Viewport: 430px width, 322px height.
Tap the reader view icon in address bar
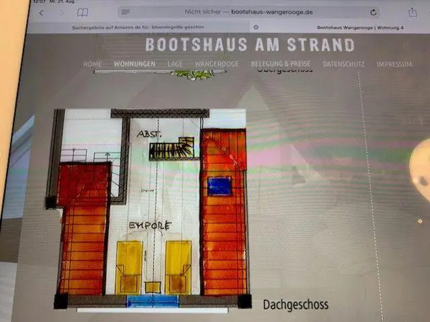click(x=125, y=12)
